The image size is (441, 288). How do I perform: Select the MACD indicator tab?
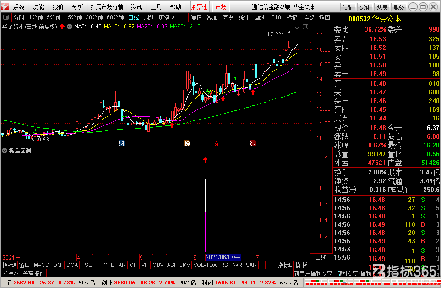click(x=42, y=265)
